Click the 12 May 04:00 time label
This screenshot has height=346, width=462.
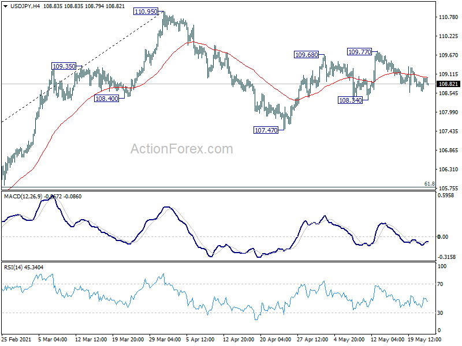point(387,340)
